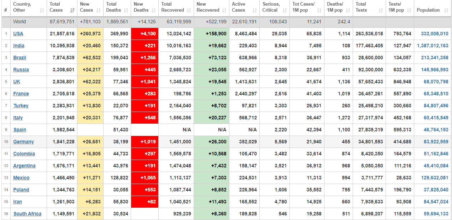Select UK new deaths cell +1,041
Screen dimensions: 452x220
pyautogui.click(x=145, y=82)
